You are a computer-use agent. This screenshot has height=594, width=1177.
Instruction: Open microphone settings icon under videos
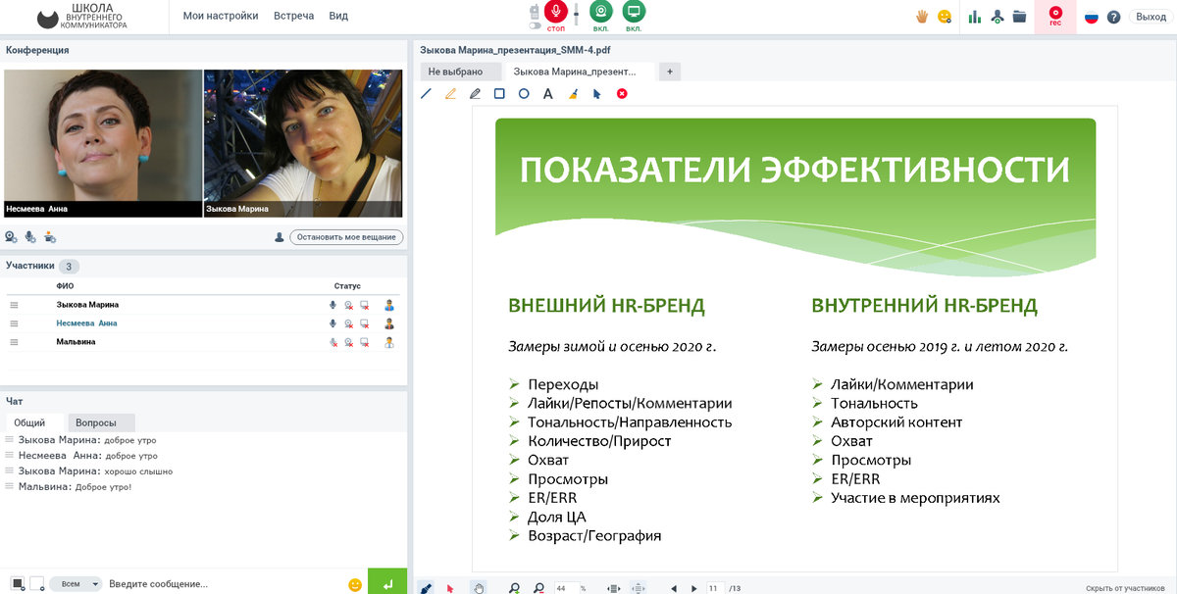[x=30, y=236]
